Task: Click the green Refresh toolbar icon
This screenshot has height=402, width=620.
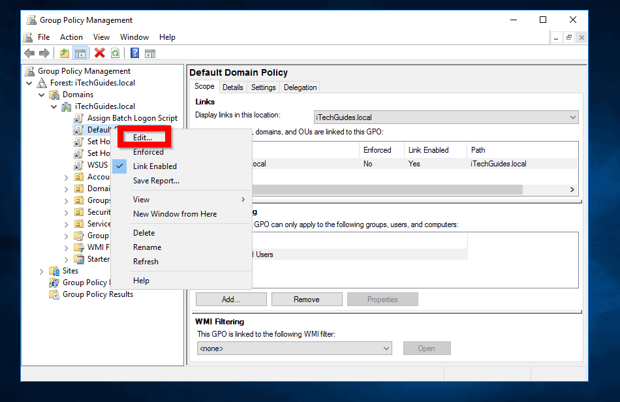Action: pyautogui.click(x=115, y=54)
